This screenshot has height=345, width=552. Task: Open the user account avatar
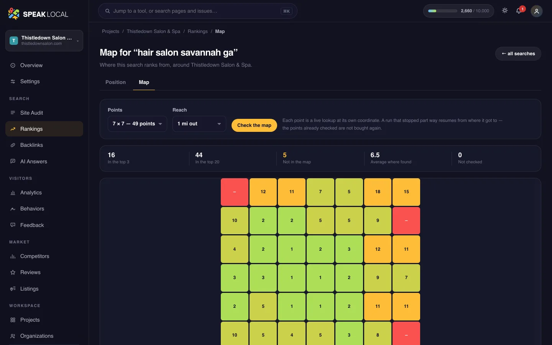(x=537, y=11)
